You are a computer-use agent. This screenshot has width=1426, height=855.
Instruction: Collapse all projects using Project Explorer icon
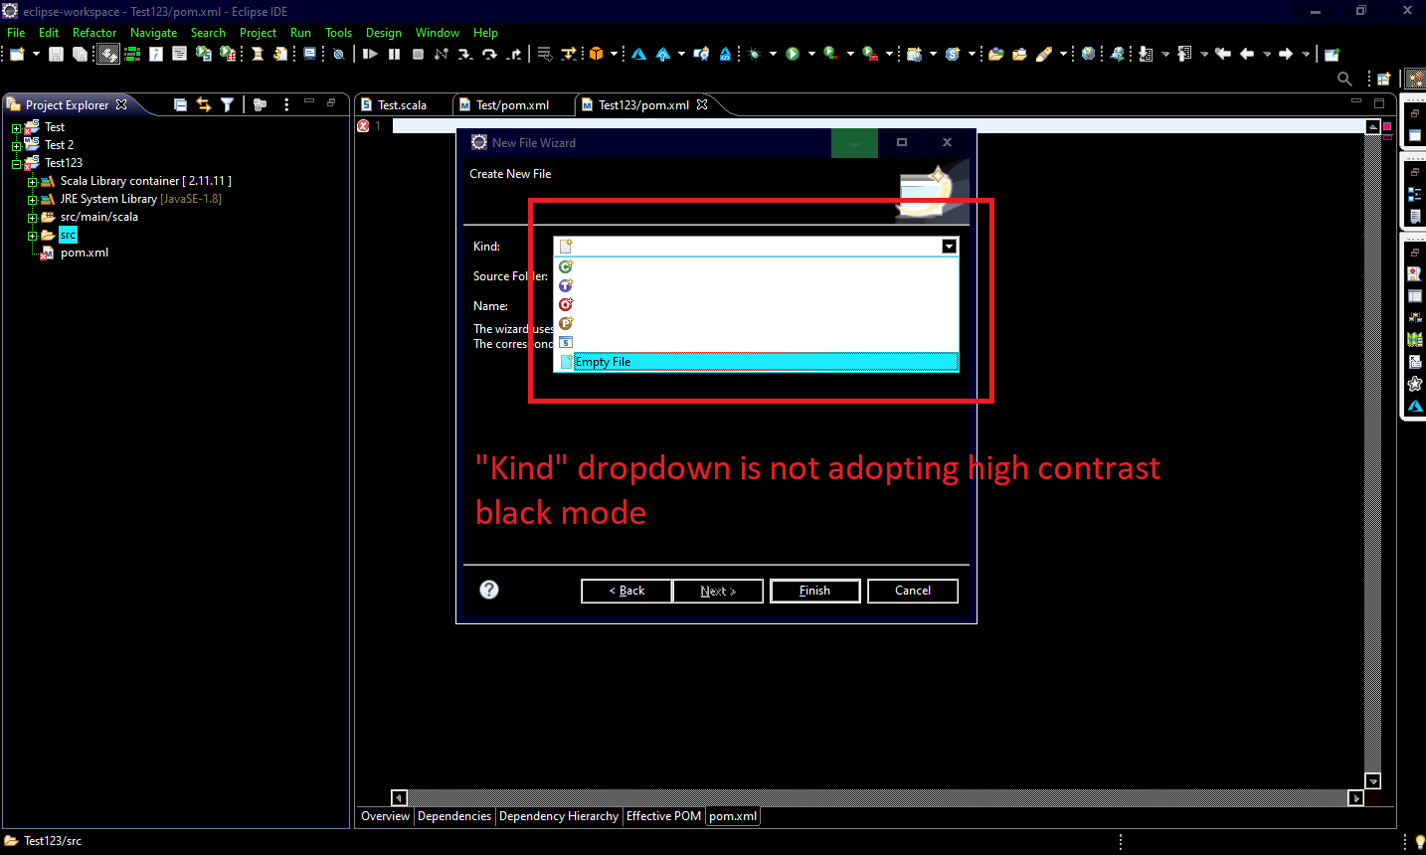coord(180,104)
